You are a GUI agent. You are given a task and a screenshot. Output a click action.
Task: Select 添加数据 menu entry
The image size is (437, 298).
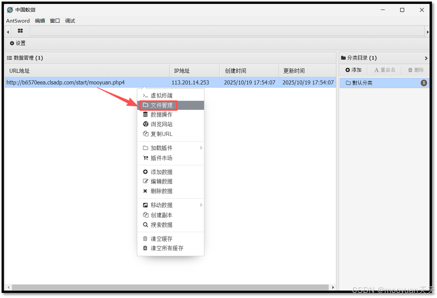click(x=171, y=172)
